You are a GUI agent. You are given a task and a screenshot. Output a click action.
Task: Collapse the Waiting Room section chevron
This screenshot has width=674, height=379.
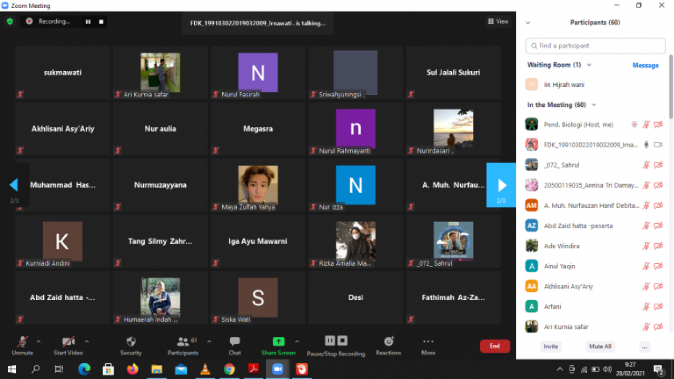[x=589, y=65]
